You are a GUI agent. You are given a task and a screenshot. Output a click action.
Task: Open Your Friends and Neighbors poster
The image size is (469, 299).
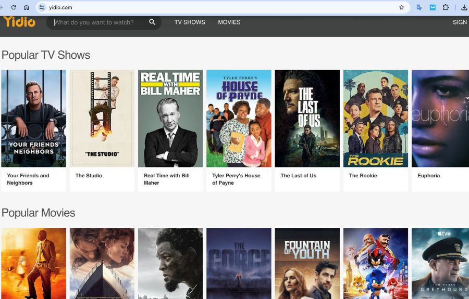tap(33, 119)
